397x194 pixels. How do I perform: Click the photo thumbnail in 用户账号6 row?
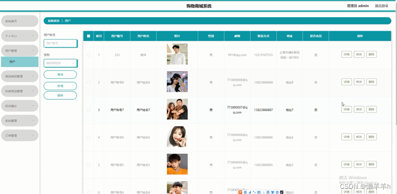[177, 137]
